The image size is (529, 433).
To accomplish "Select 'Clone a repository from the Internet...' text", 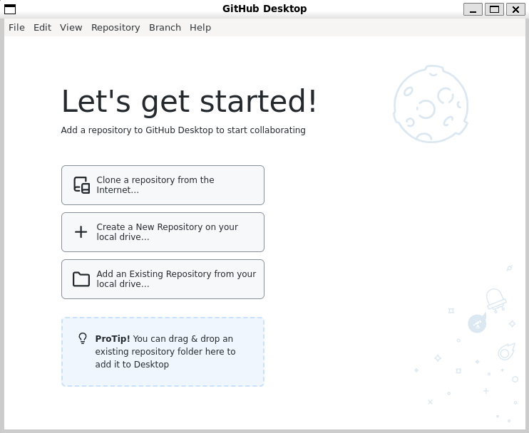I will pyautogui.click(x=155, y=184).
